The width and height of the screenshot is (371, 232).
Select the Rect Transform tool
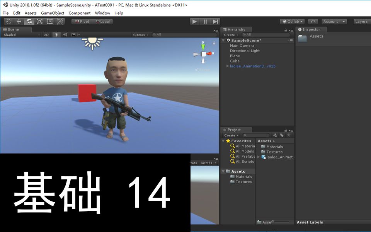[x=50, y=21]
